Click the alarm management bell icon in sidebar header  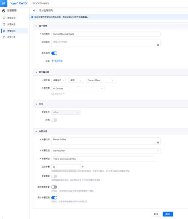pos(4,11)
